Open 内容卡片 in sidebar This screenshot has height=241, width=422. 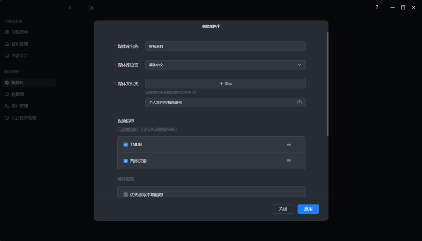[x=29, y=56]
